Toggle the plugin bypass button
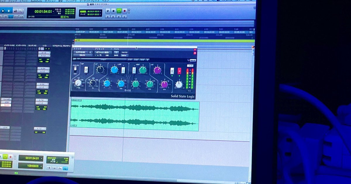The height and width of the screenshot is (184, 351). point(124,52)
